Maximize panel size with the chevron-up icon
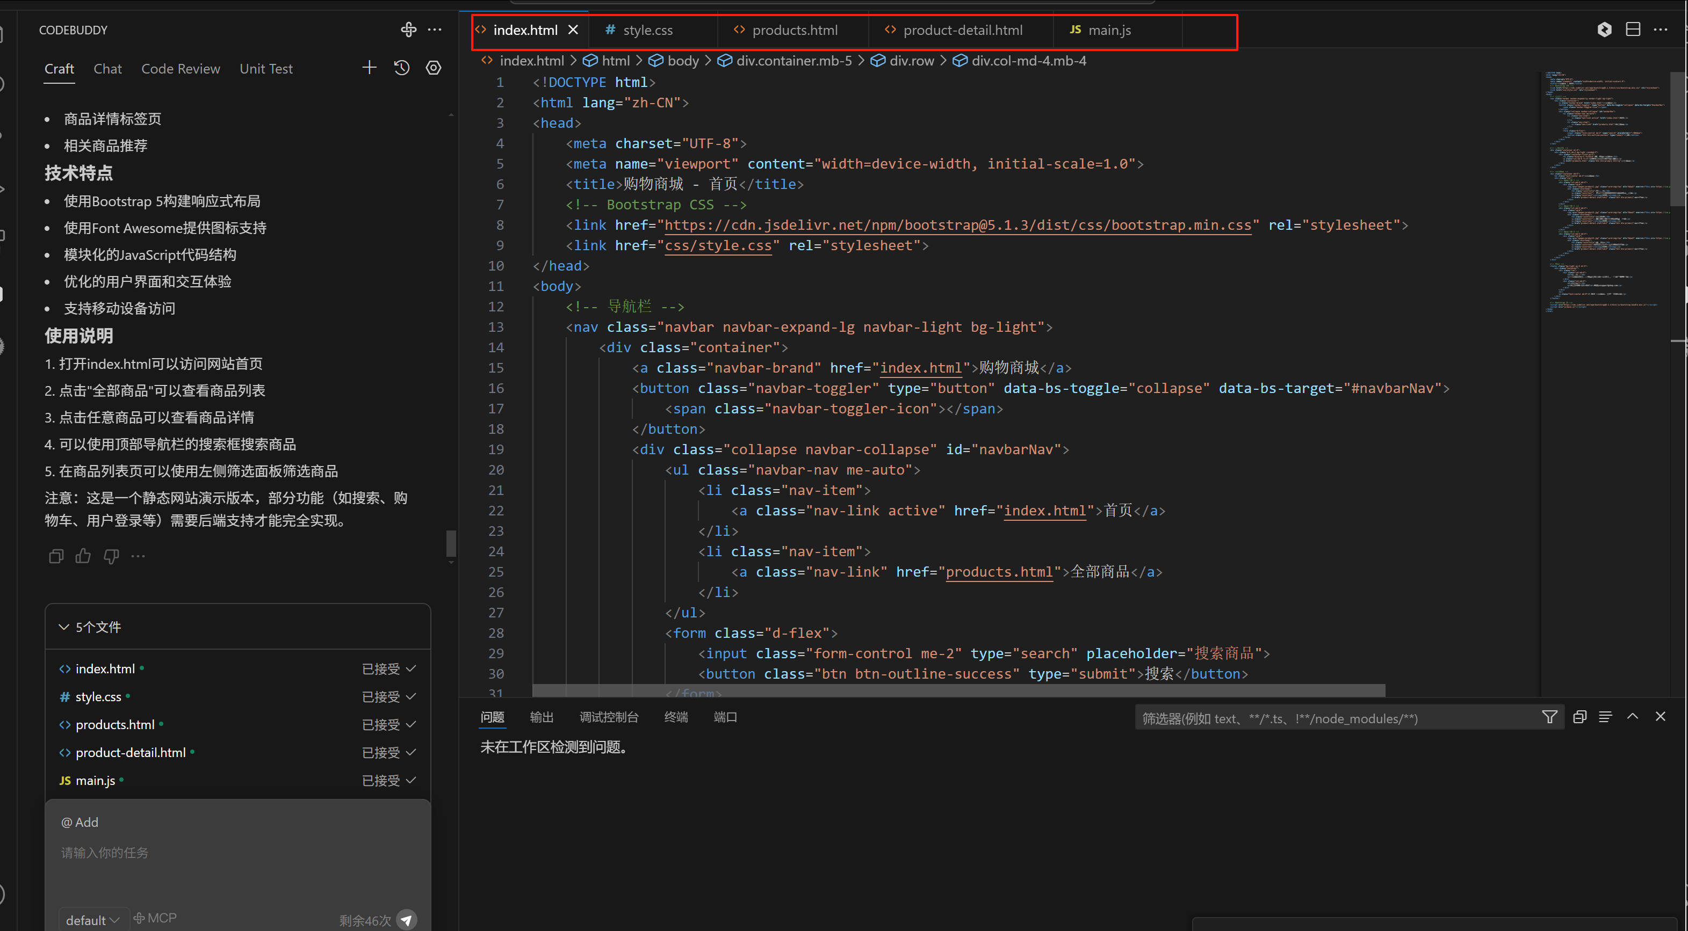 pyautogui.click(x=1632, y=716)
